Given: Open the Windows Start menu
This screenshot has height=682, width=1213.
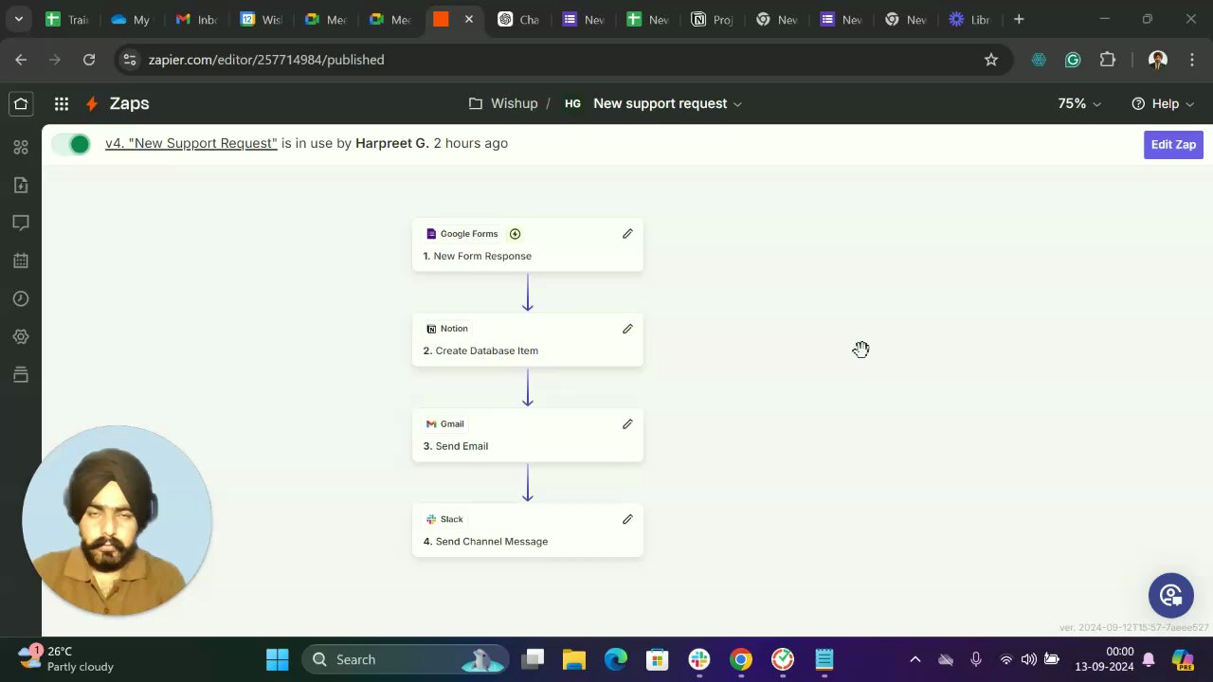Looking at the screenshot, I should pos(277,659).
